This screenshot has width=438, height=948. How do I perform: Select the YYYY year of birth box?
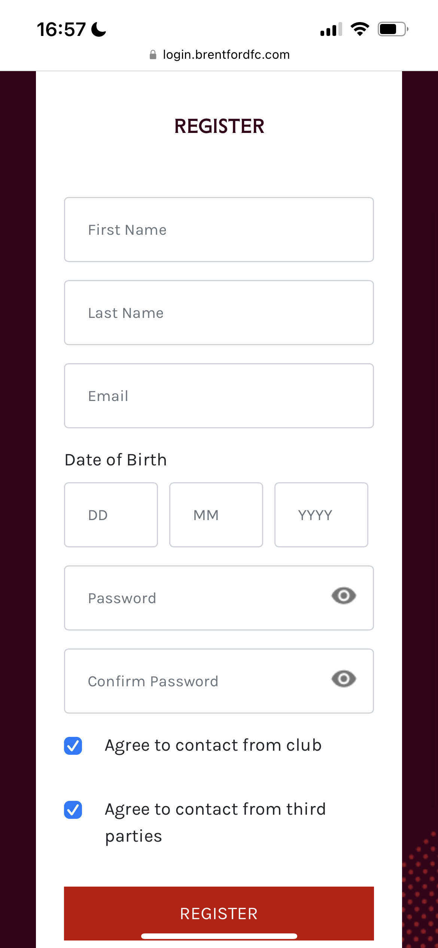click(x=321, y=515)
